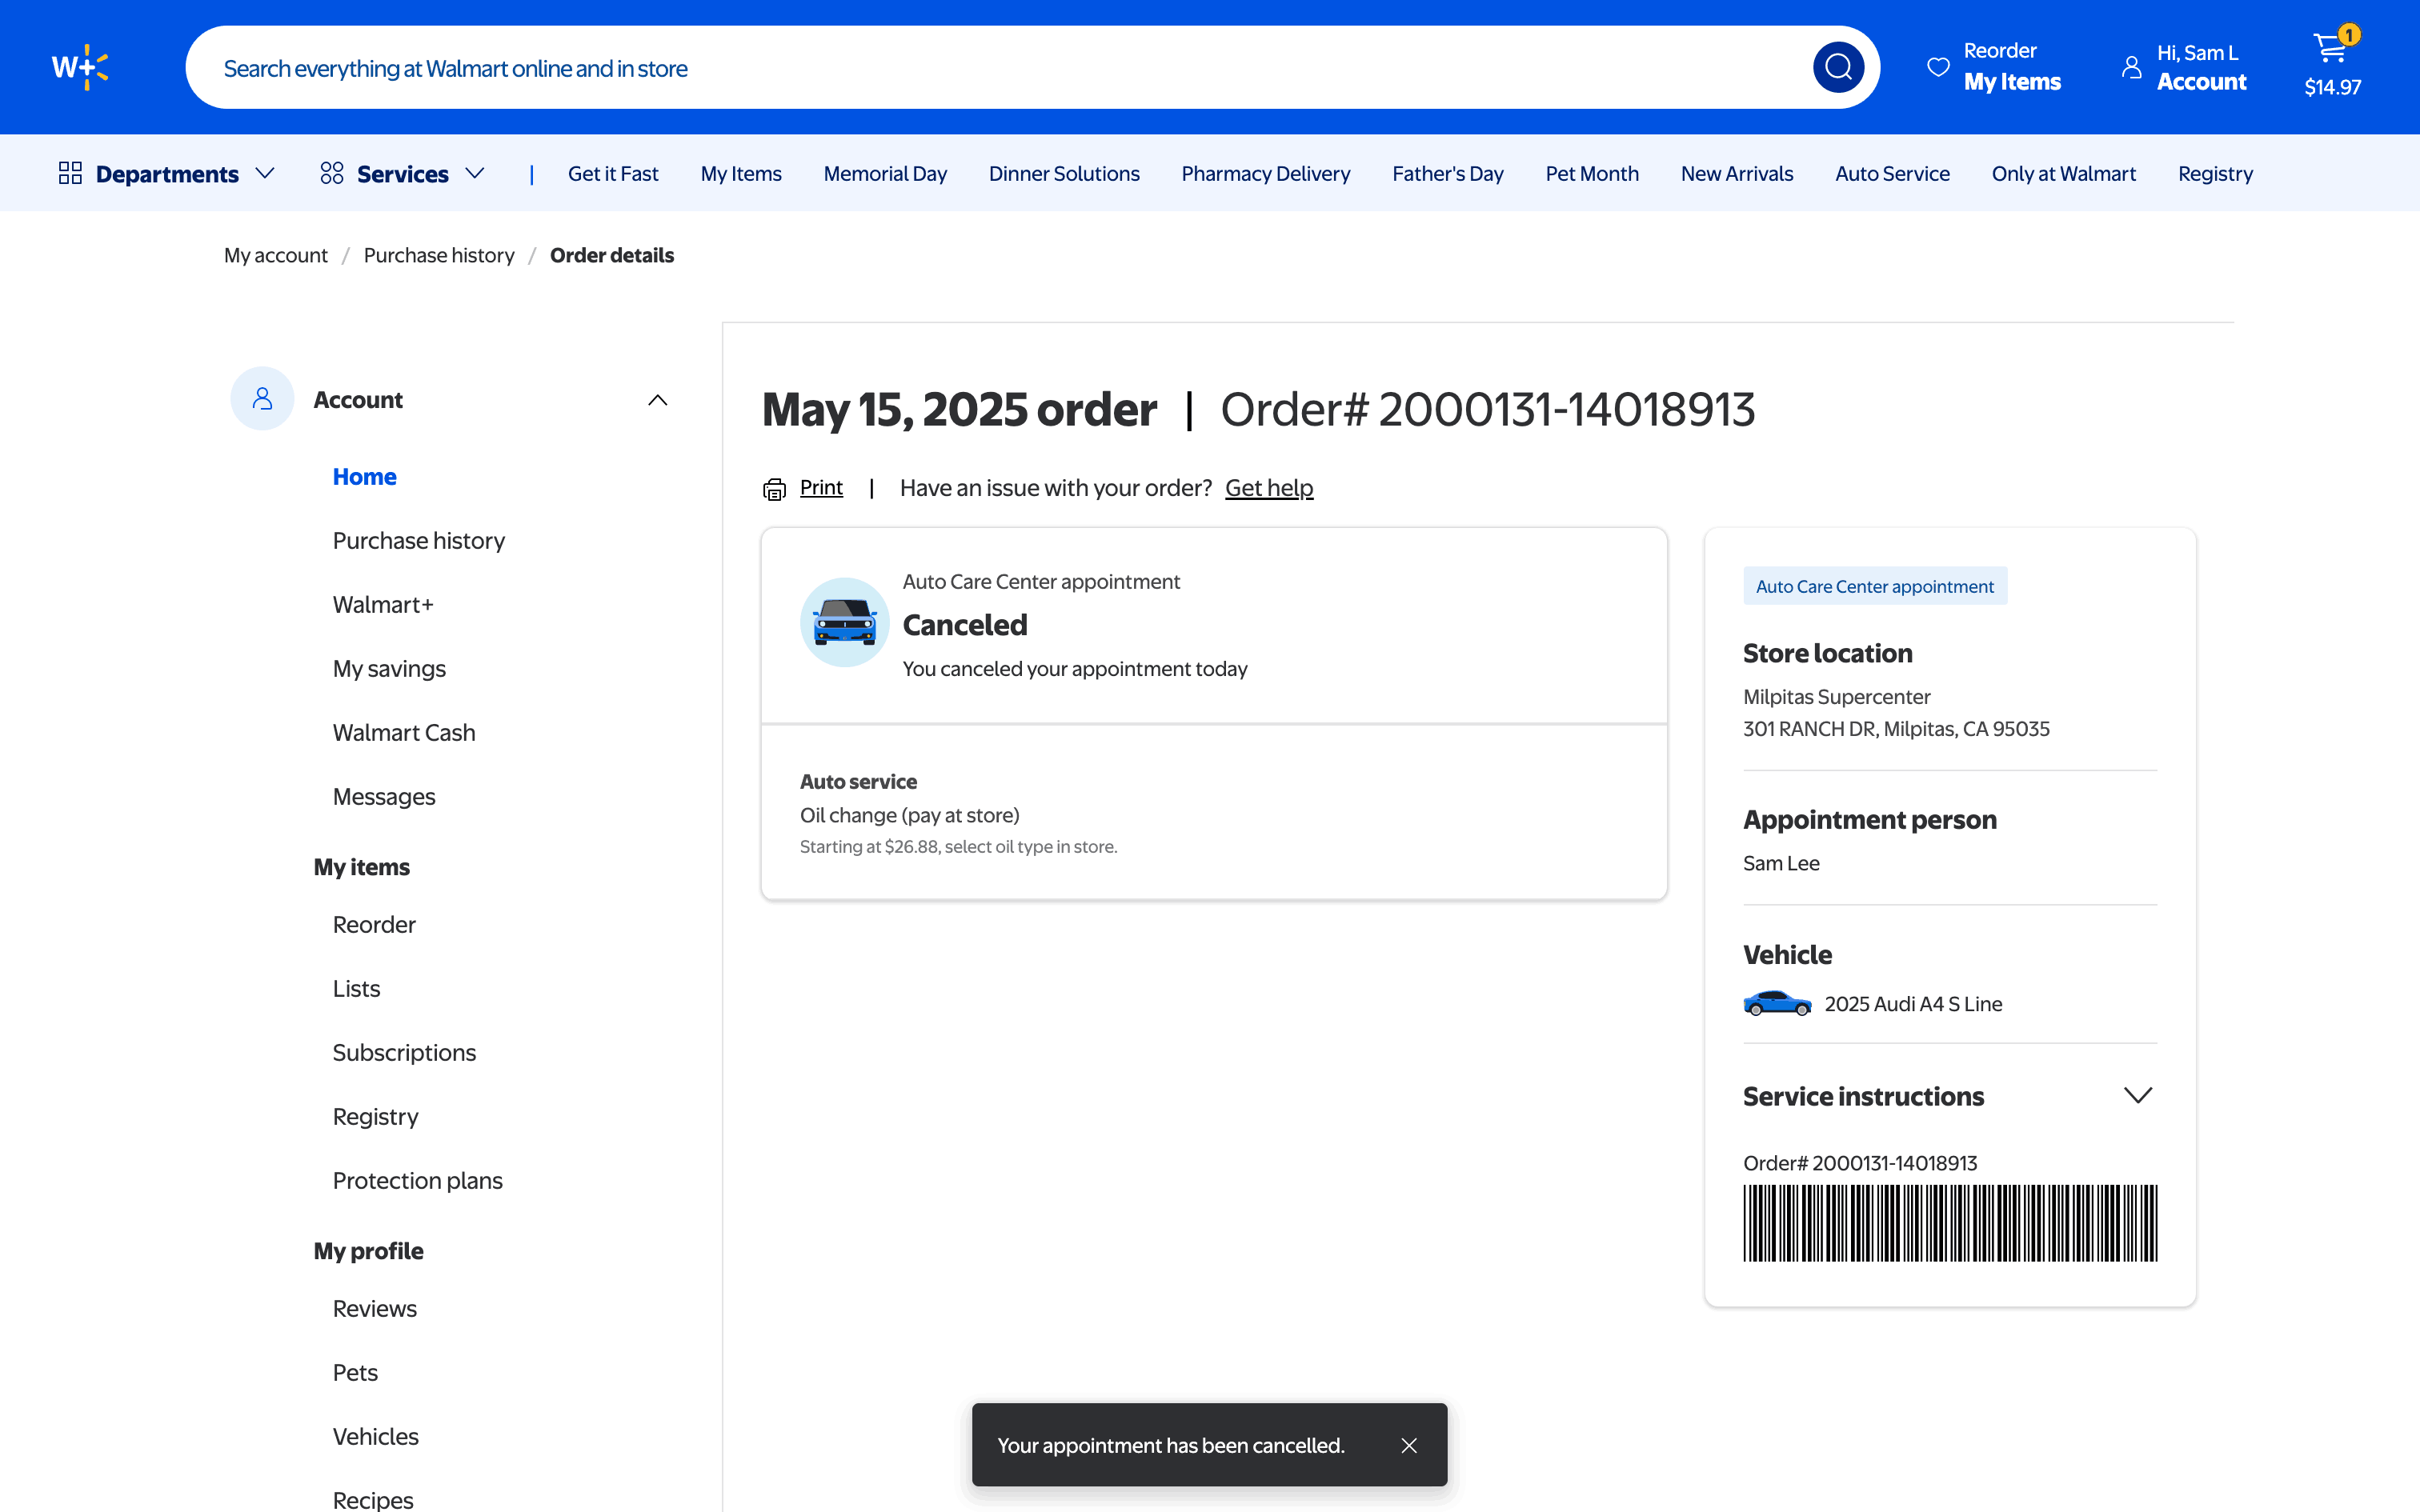Expand the Service instructions section
Image resolution: width=2420 pixels, height=1512 pixels.
pyautogui.click(x=2137, y=1096)
